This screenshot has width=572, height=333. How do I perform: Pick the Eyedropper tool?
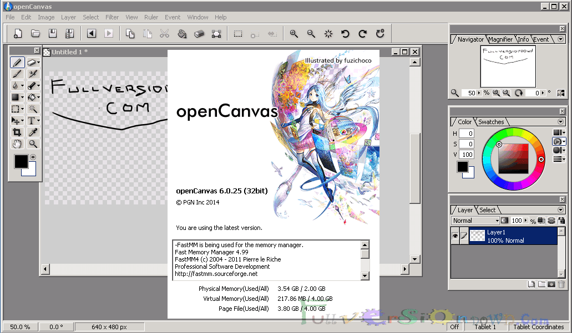click(x=32, y=132)
